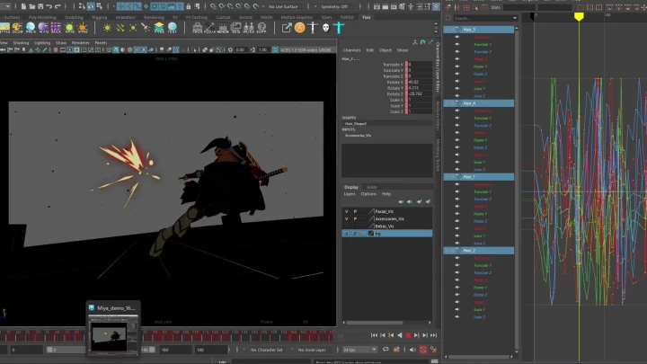Click the PYRS stacked layers shelf icon
This screenshot has height=364, width=647.
pyautogui.click(x=159, y=28)
